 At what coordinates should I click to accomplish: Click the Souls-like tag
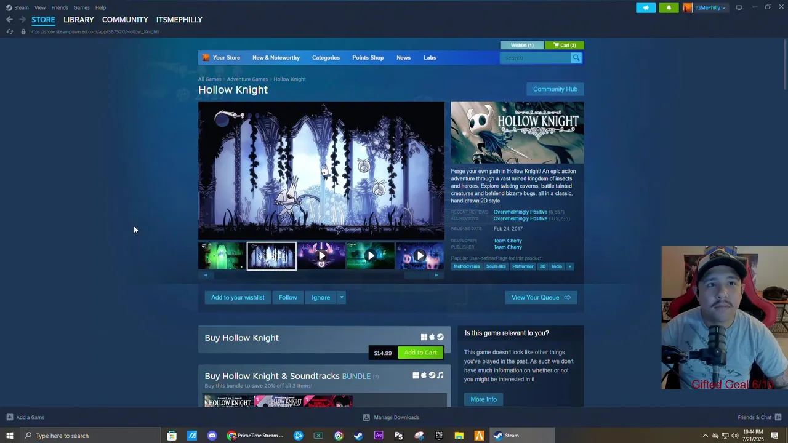point(496,266)
